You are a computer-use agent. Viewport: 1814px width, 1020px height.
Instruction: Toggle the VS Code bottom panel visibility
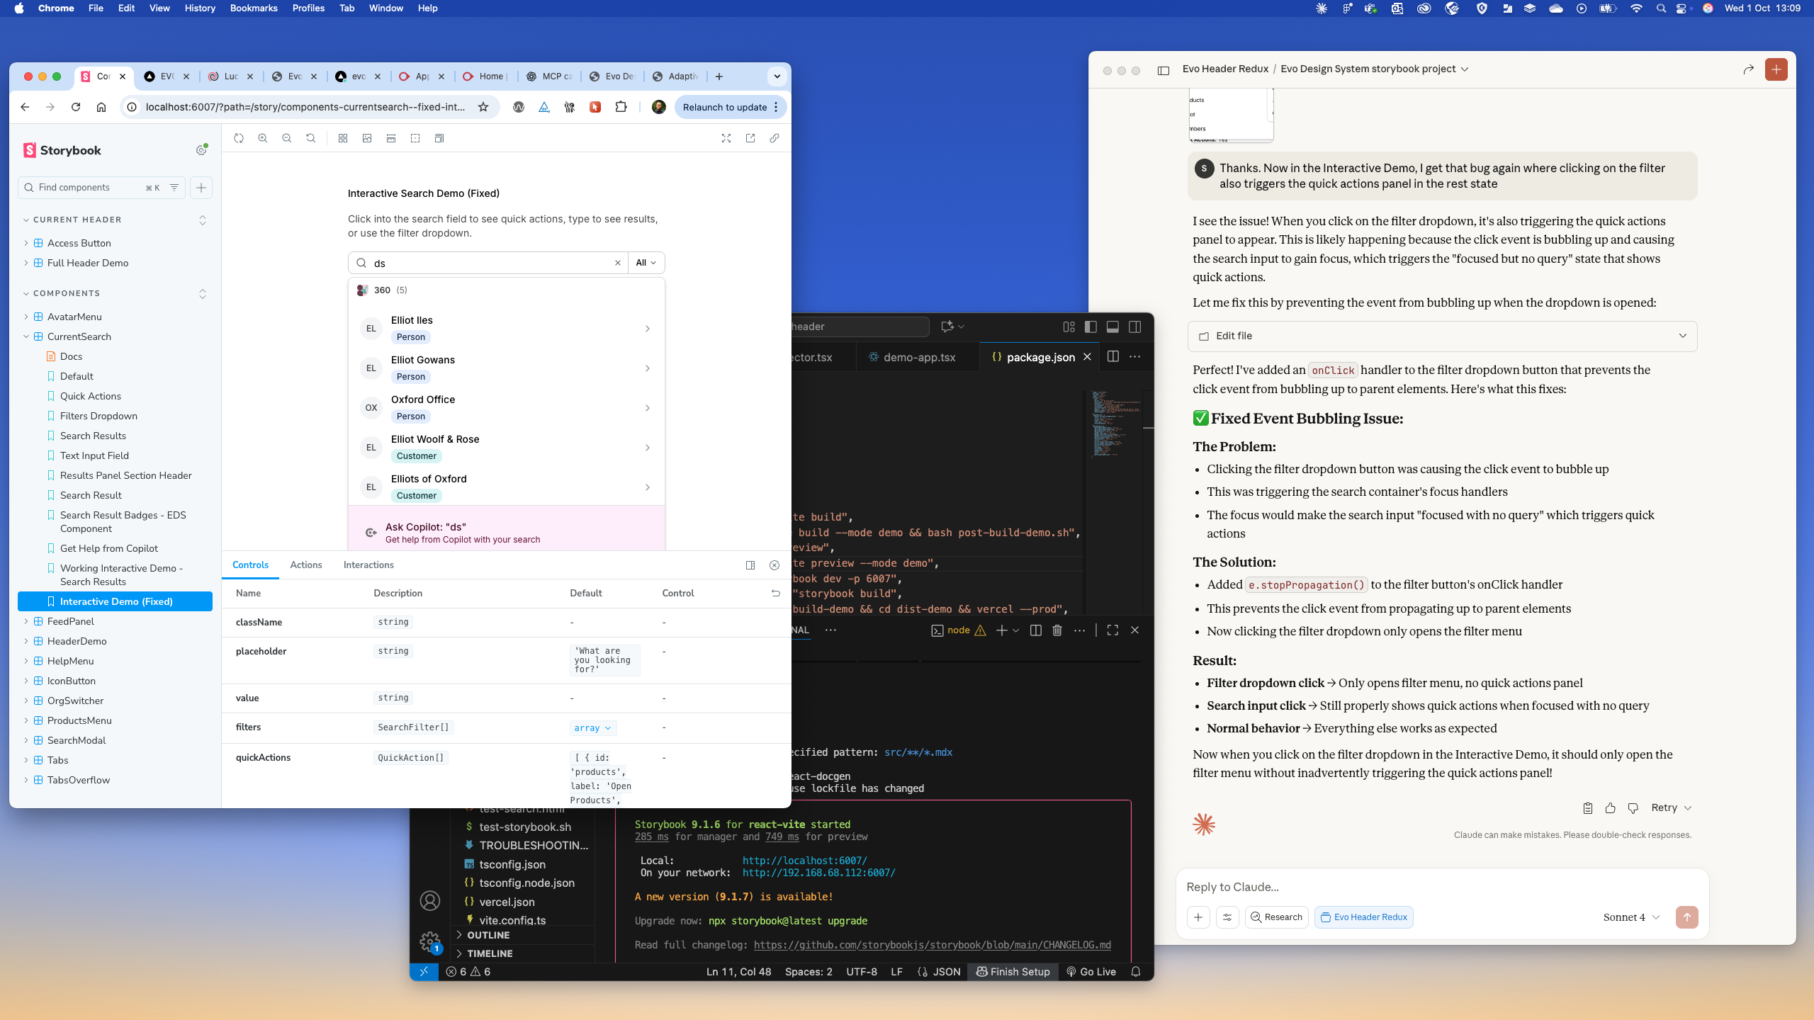1112,327
